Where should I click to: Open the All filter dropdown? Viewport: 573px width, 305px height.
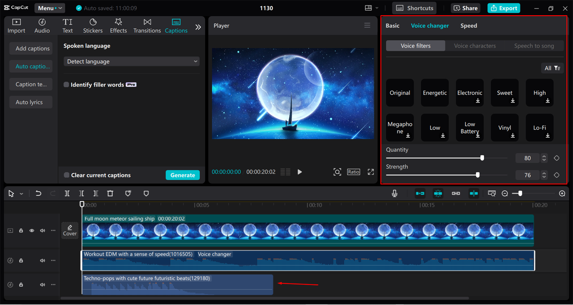(552, 68)
